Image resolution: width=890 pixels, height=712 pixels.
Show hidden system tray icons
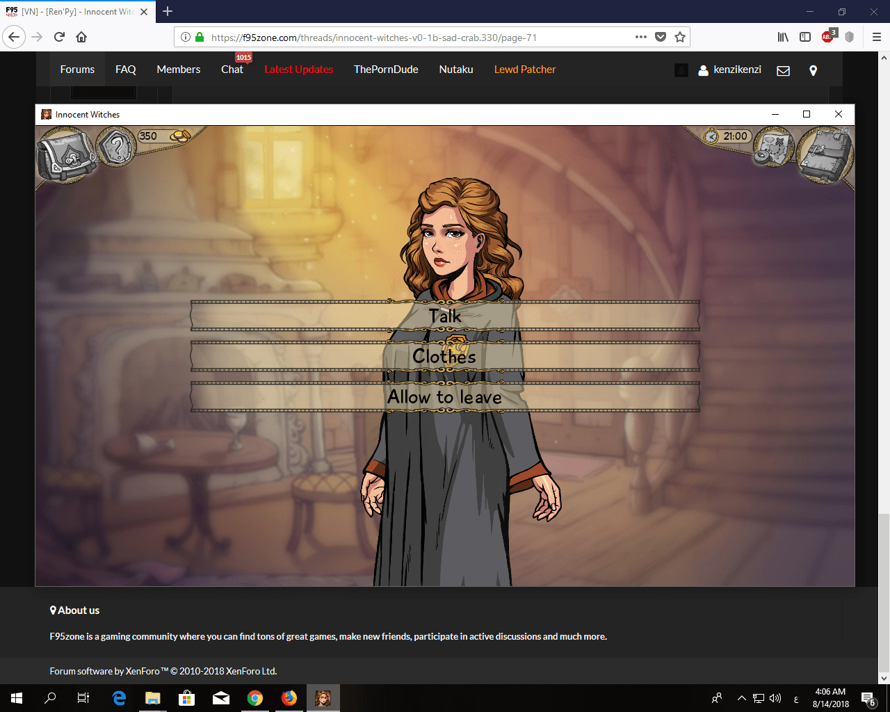click(741, 698)
